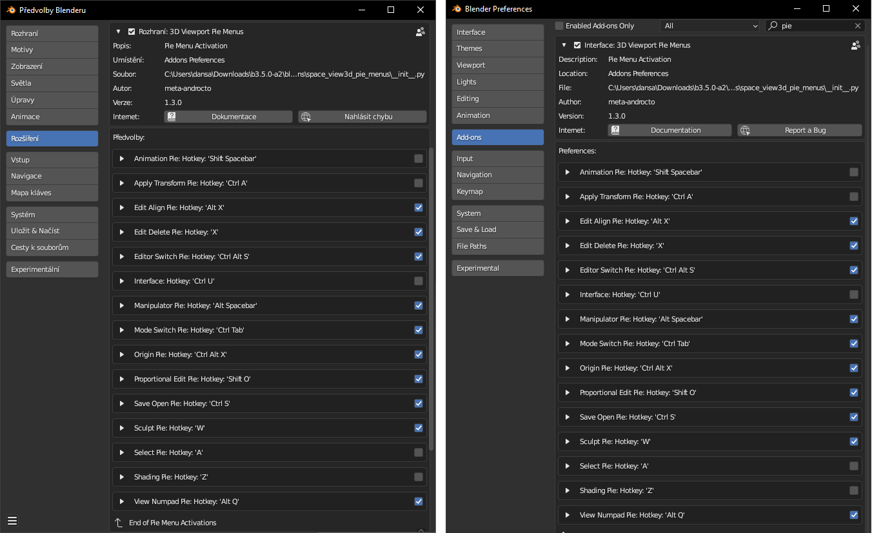Open Interface tab in English window
The image size is (872, 533).
click(498, 32)
